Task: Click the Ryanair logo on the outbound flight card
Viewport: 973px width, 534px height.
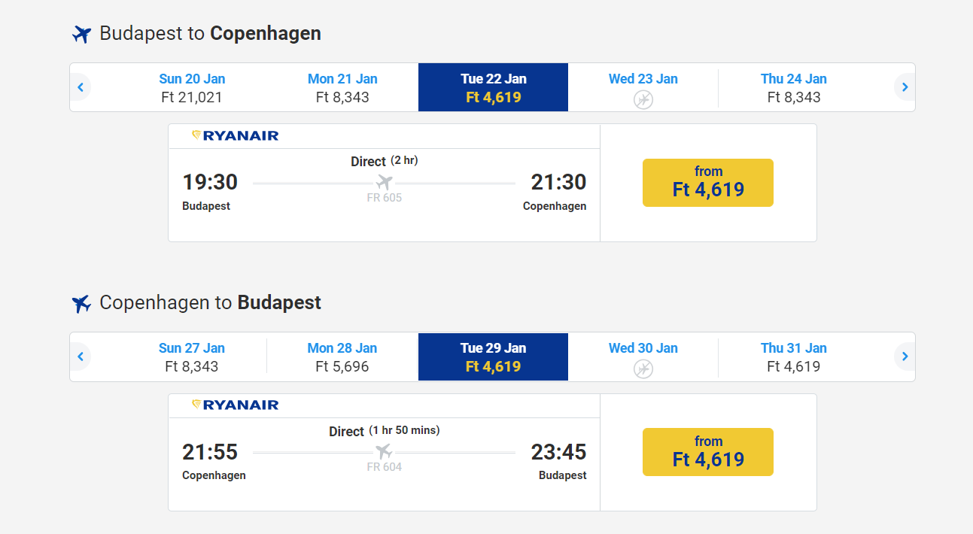Action: point(235,136)
